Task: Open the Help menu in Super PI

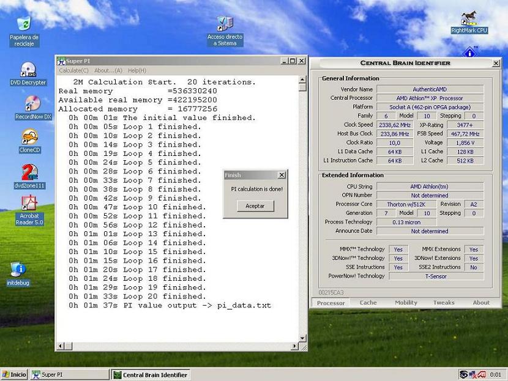Action: click(x=137, y=70)
